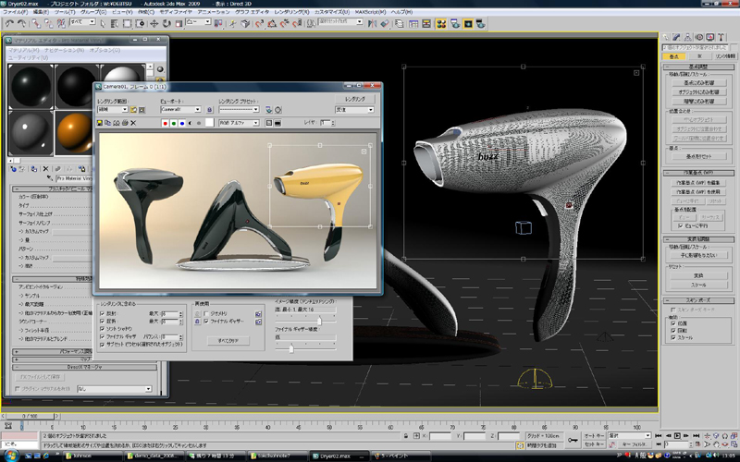The height and width of the screenshot is (462, 740).
Task: Open the アニメーション menu
Action: pyautogui.click(x=213, y=11)
